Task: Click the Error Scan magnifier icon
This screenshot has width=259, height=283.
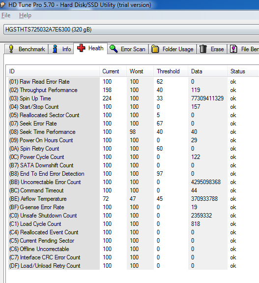Action: coord(114,49)
